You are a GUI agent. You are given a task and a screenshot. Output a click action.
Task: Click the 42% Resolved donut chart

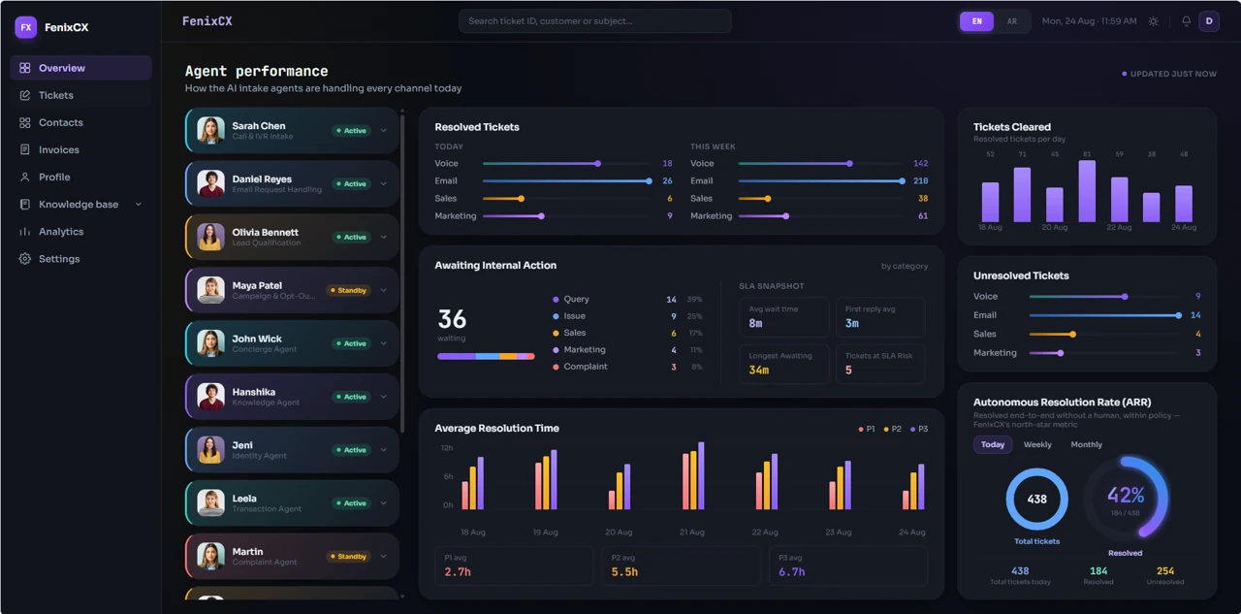tap(1126, 499)
